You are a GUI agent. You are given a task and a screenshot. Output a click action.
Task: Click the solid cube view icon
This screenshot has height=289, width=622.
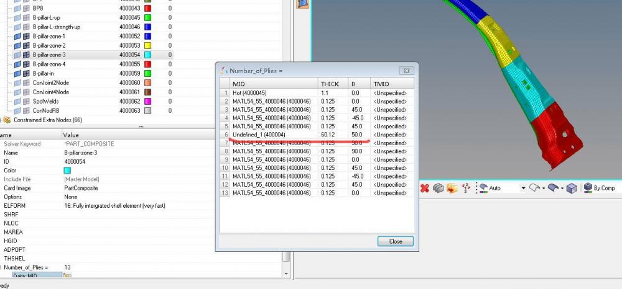[x=571, y=188]
